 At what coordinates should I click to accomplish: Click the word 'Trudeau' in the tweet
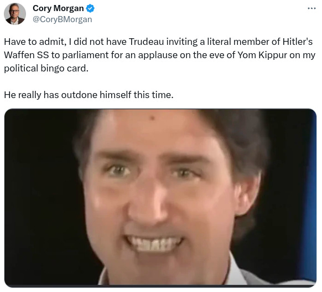(147, 42)
